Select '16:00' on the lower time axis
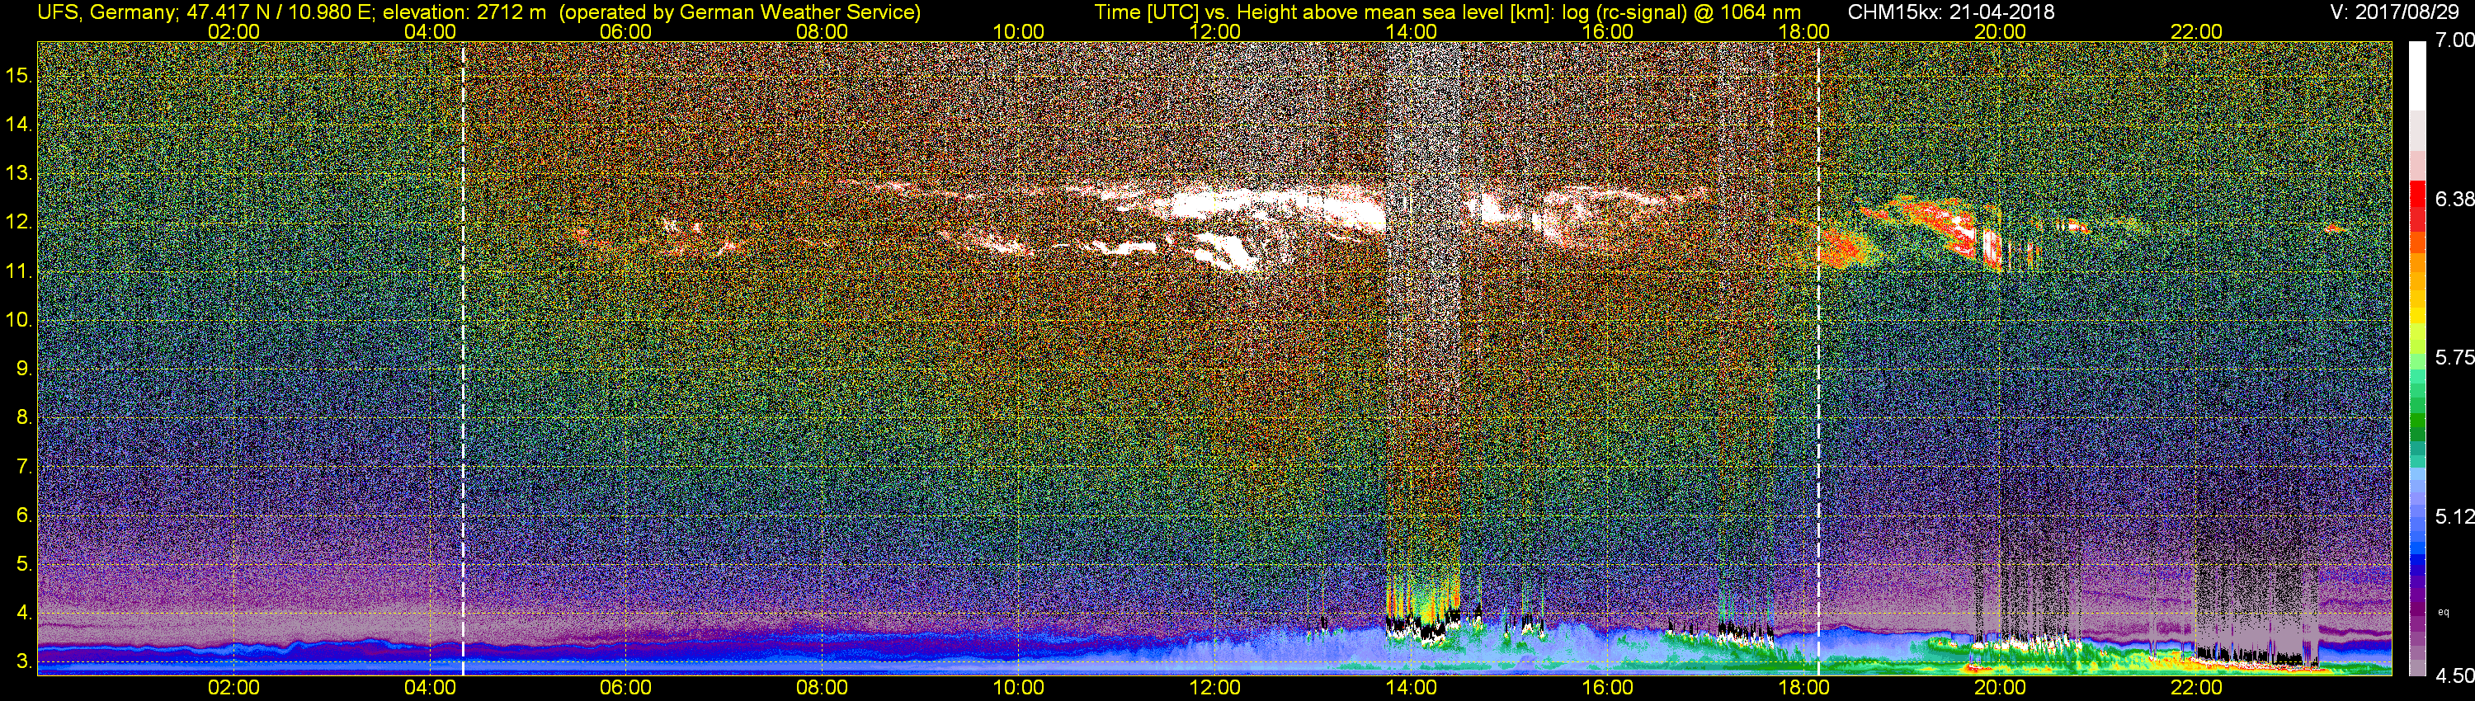The image size is (2475, 701). coord(1607,688)
